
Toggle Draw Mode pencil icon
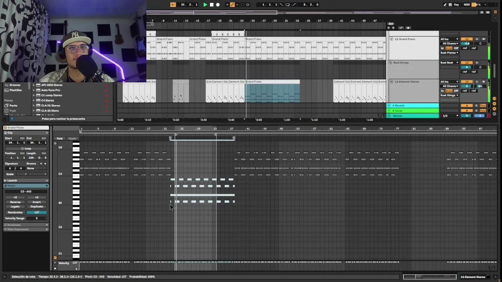(x=445, y=5)
